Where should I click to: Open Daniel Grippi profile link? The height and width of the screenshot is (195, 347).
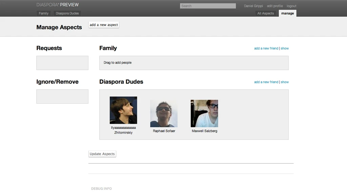(253, 6)
